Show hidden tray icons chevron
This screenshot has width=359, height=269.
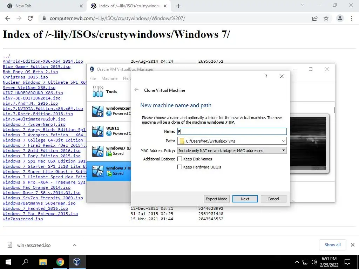tap(297, 262)
